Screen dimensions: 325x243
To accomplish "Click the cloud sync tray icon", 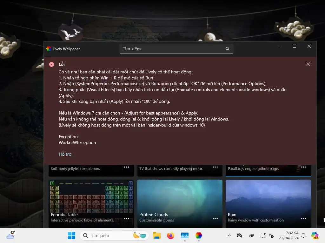I will tap(239, 235).
